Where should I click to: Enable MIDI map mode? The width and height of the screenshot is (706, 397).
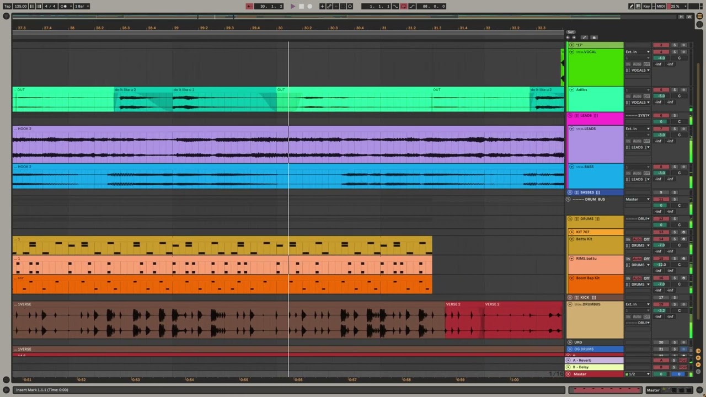tap(661, 6)
